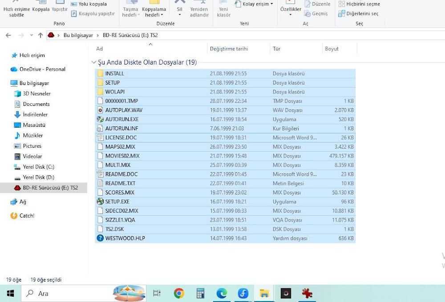This screenshot has width=445, height=302.
Task: Select the 00000001.TMP file row
Action: [x=225, y=101]
